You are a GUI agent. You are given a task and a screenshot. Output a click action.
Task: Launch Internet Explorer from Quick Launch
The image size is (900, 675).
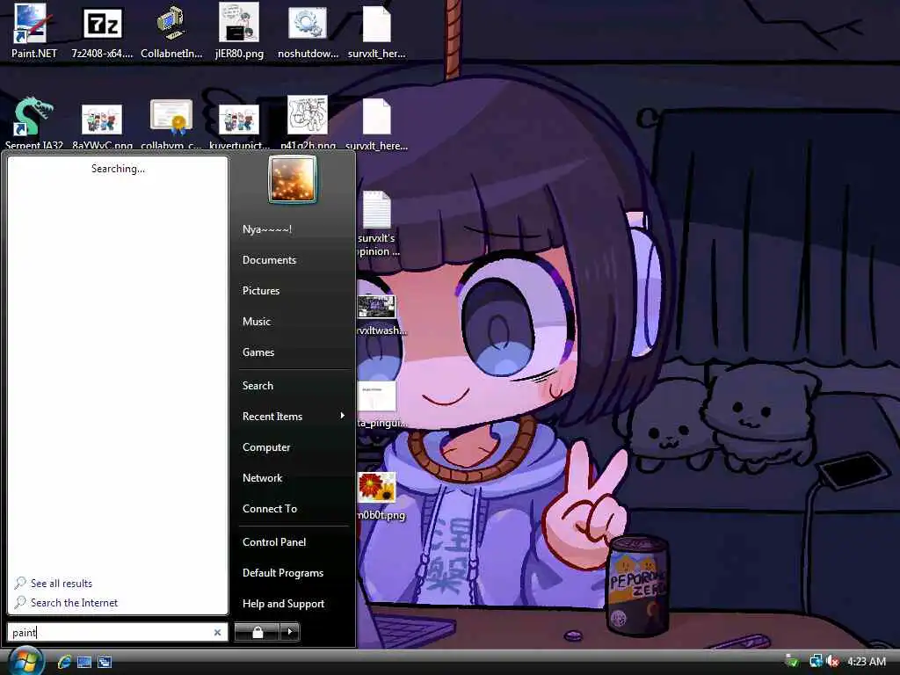pos(64,662)
